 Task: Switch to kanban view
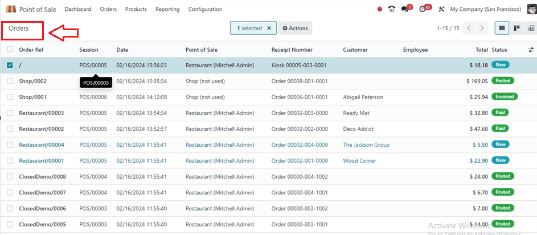pos(516,28)
